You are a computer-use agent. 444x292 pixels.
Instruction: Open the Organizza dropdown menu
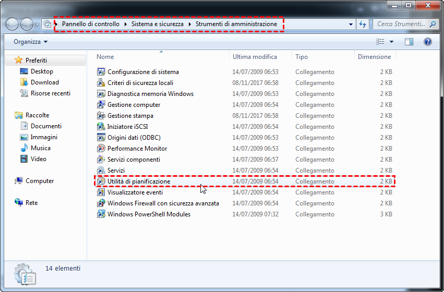point(31,42)
